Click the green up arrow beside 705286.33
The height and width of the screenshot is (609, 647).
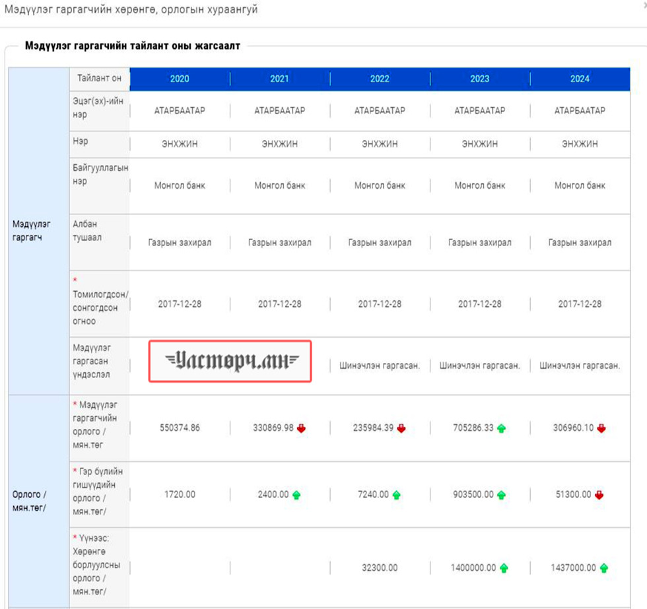pyautogui.click(x=502, y=428)
